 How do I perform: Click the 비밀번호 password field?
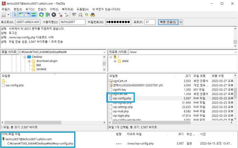(x=118, y=22)
